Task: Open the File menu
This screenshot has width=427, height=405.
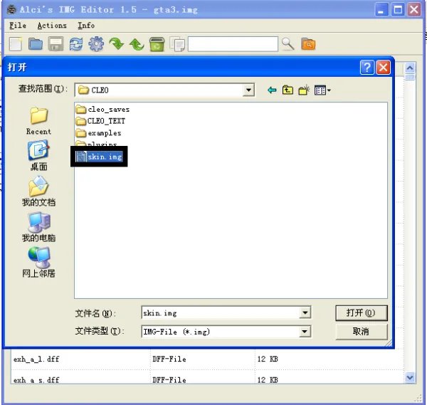Action: point(18,26)
